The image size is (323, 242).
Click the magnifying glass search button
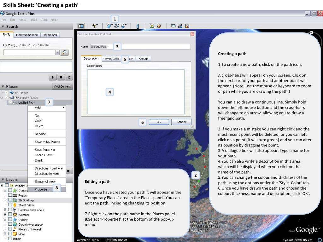click(64, 53)
